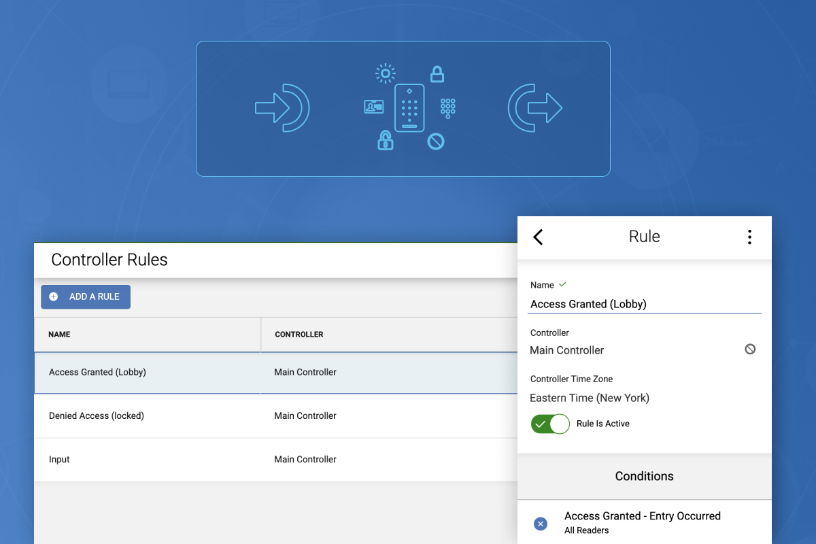Click the clear icon beside Main Controller
The width and height of the screenshot is (816, 544).
(x=750, y=350)
